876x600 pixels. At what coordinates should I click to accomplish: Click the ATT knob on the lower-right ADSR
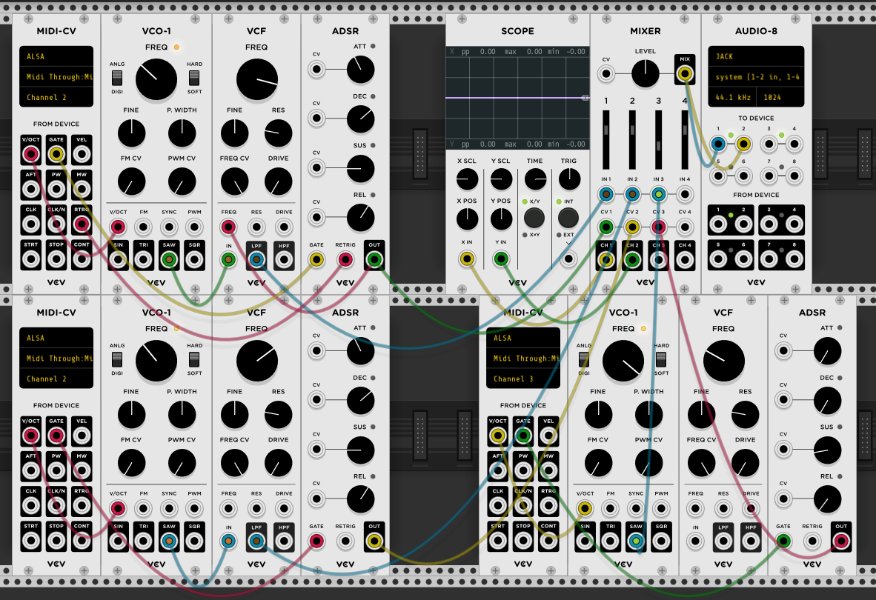[x=827, y=352]
